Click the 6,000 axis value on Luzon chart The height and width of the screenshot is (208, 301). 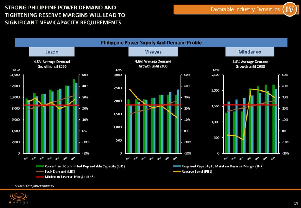click(15, 120)
